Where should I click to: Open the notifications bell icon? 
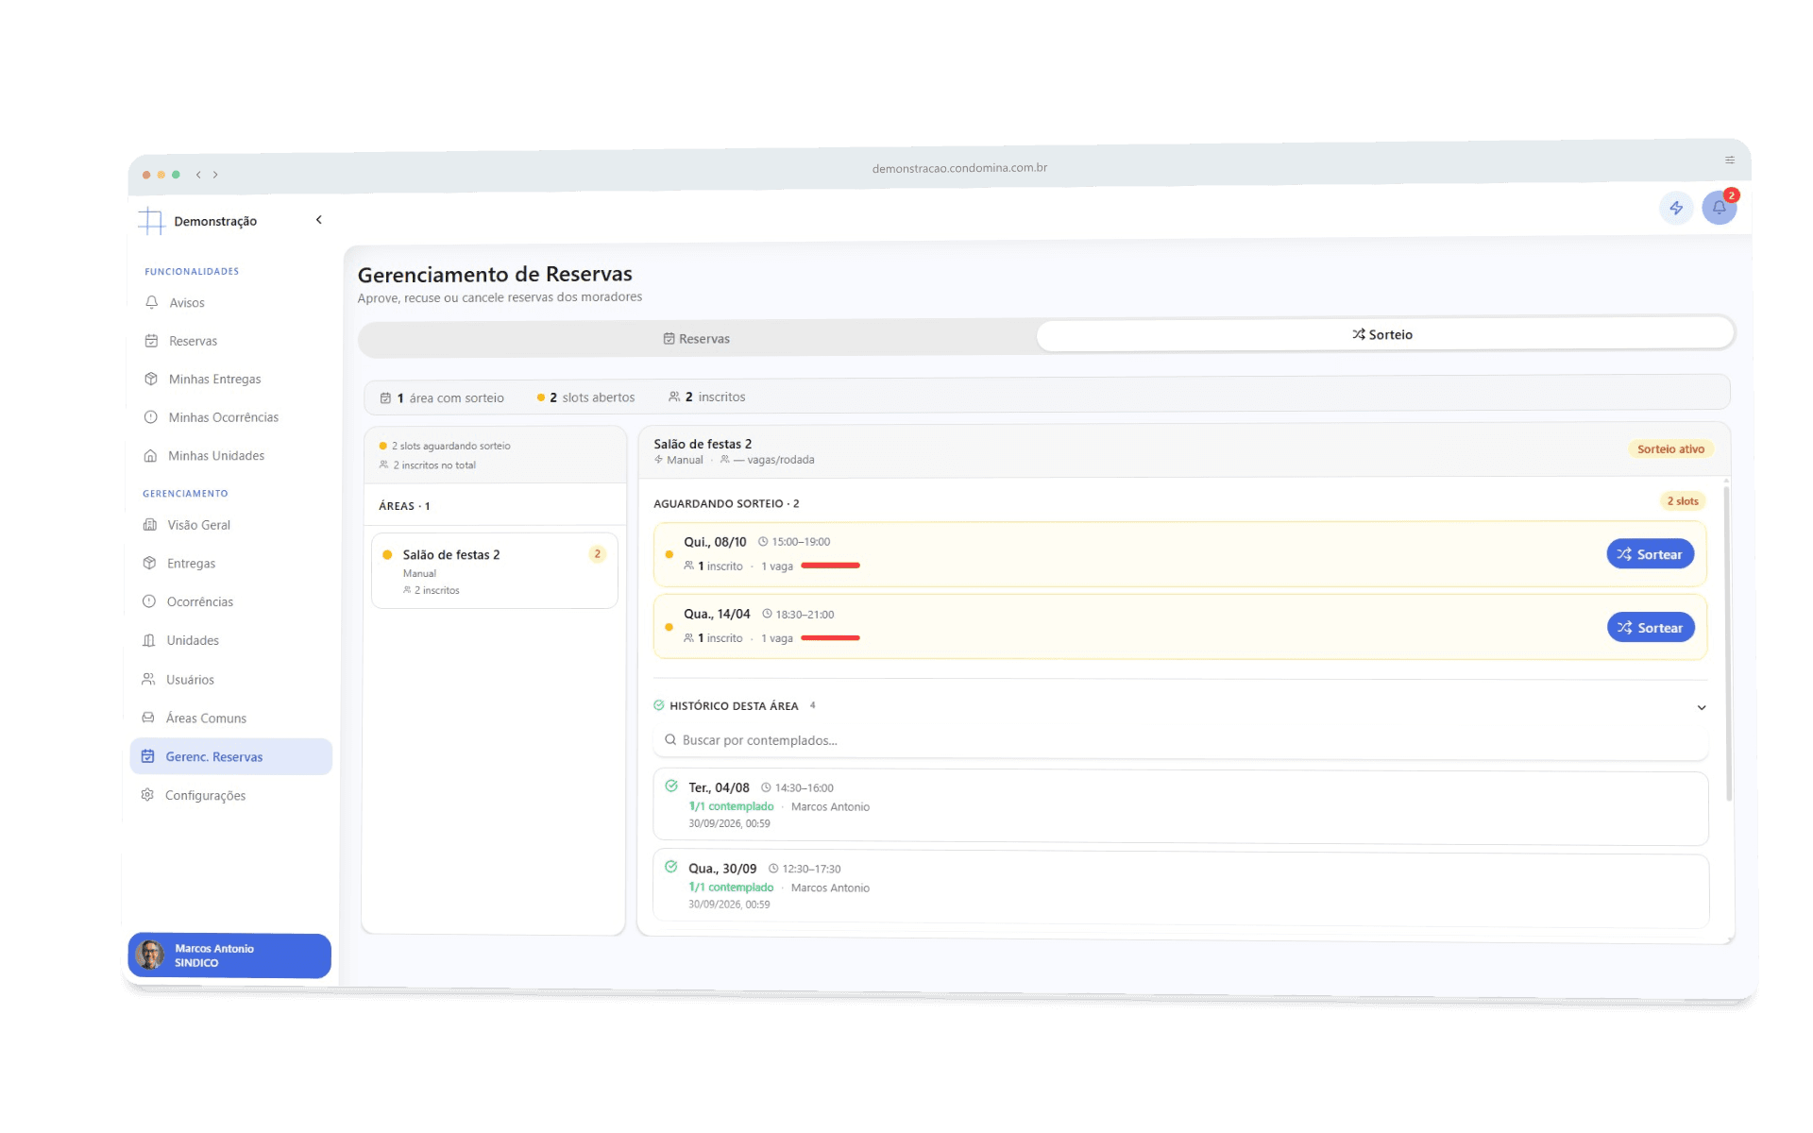(x=1719, y=208)
